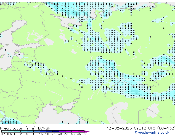This screenshot has width=175, height=135.
Task: Click the 10–15 mm legend color swatch
Action: point(36,131)
